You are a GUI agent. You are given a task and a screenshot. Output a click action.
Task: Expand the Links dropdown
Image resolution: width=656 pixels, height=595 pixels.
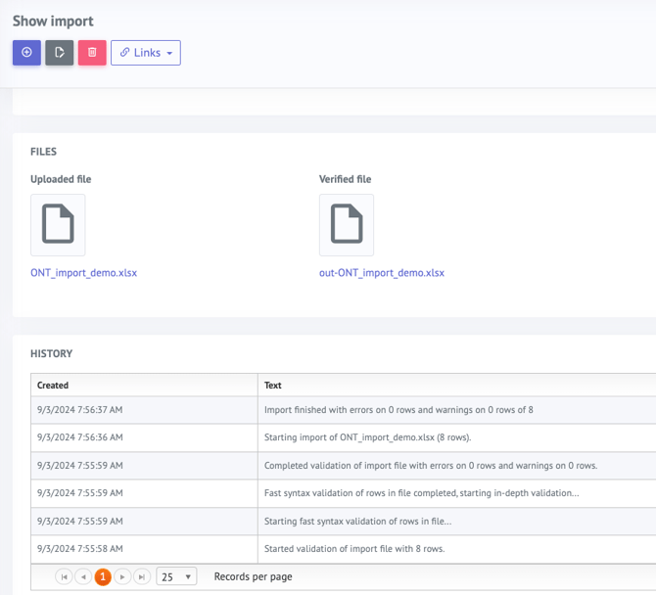tap(146, 53)
